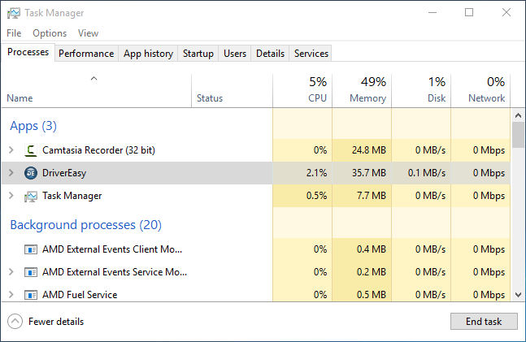Expand AMD External Events Service row
The width and height of the screenshot is (526, 342).
tap(11, 272)
